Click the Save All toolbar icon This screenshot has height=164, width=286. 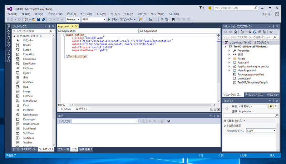click(43, 19)
